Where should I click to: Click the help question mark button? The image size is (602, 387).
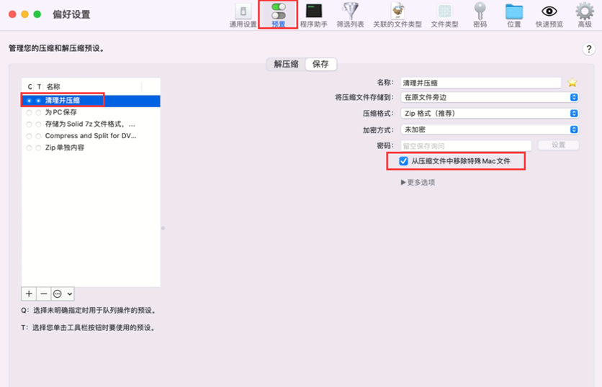pos(587,49)
